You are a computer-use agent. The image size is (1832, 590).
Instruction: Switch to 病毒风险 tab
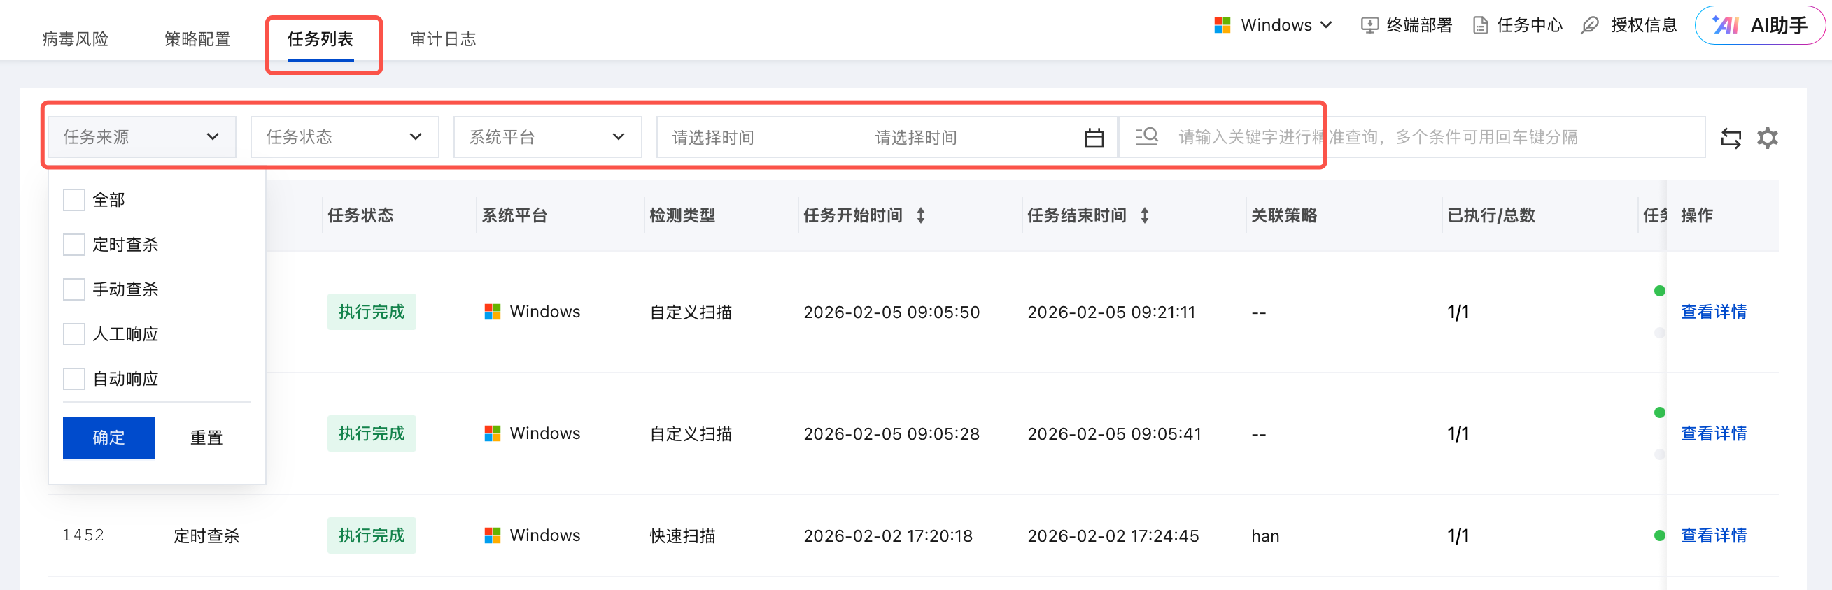(x=76, y=39)
